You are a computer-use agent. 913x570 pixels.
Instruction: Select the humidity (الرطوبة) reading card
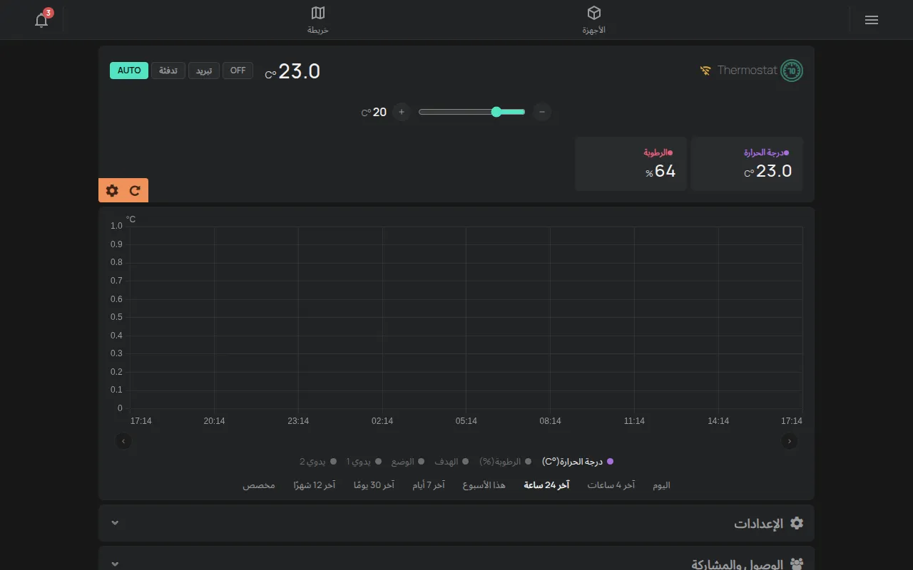click(x=631, y=164)
